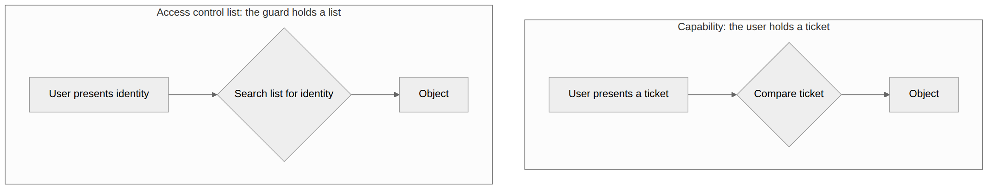This screenshot has width=998, height=192.
Task: Select the connector line leaving the "Compare ticket" diamond
Action: 863,95
